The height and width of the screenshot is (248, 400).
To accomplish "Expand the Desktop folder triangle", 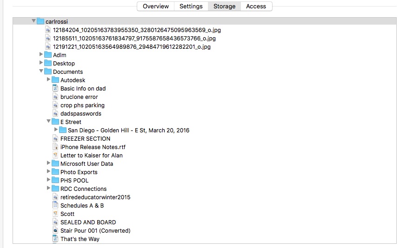I will click(41, 63).
